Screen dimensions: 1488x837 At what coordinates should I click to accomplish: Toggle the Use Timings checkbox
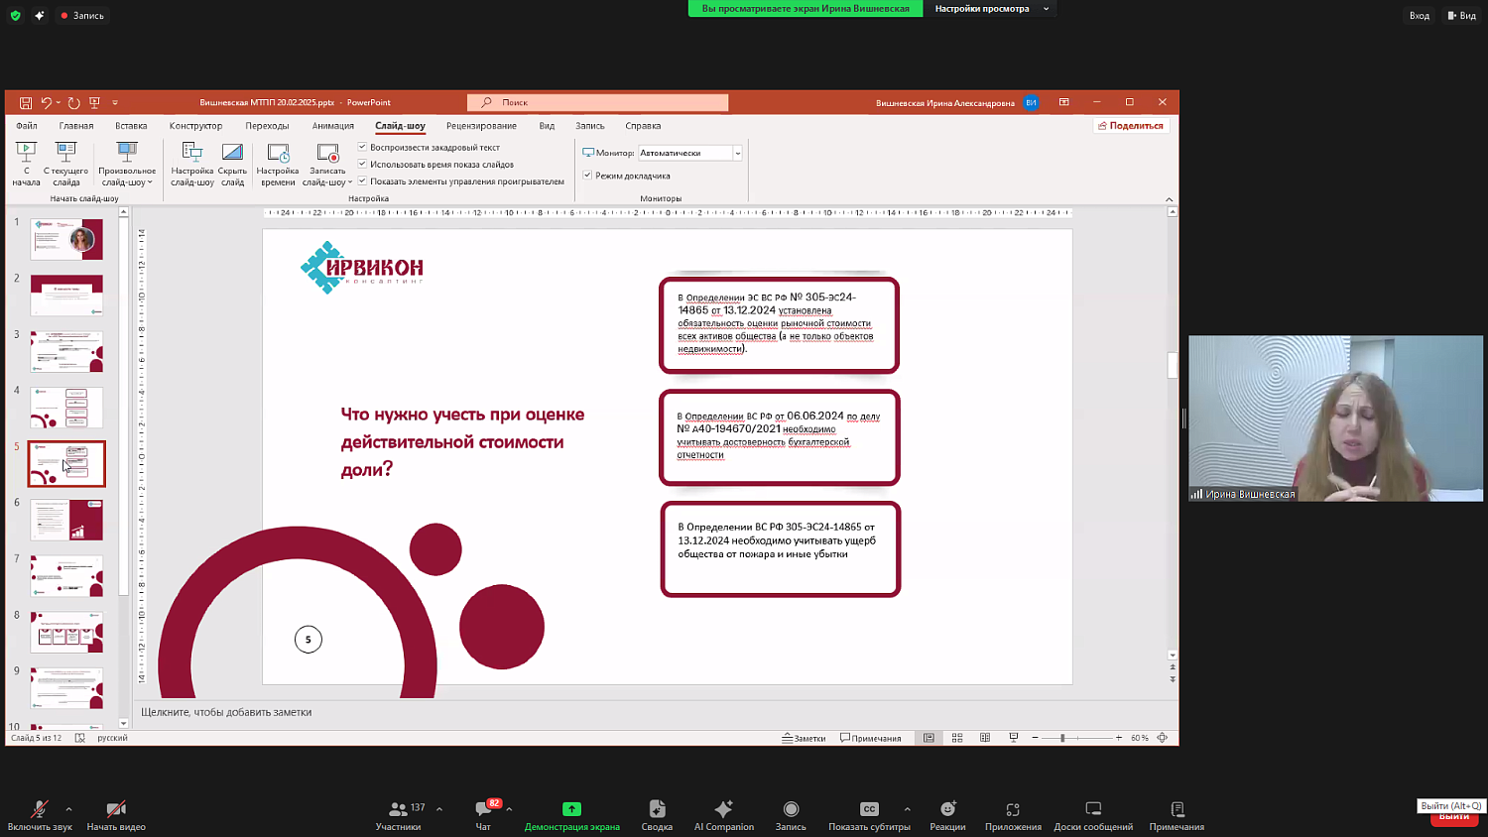coord(363,164)
